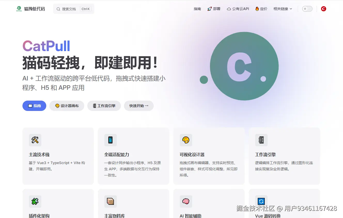Click the phone icon on 全端适配能力 card

click(x=111, y=140)
